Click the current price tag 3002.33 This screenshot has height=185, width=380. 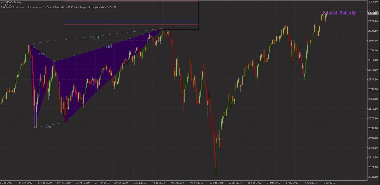coord(373,13)
